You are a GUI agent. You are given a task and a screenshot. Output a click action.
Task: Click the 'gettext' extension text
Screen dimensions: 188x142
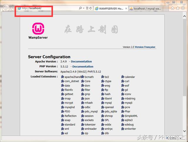coord(69,94)
